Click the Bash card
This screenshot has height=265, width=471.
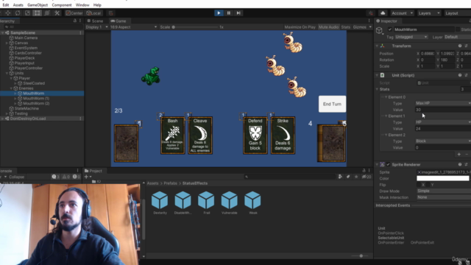tap(173, 135)
